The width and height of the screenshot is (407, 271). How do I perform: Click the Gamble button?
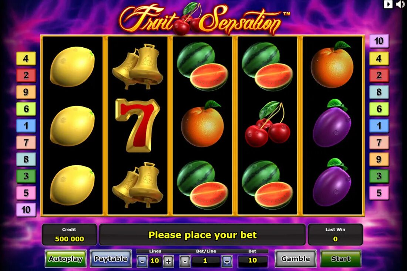pyautogui.click(x=296, y=258)
